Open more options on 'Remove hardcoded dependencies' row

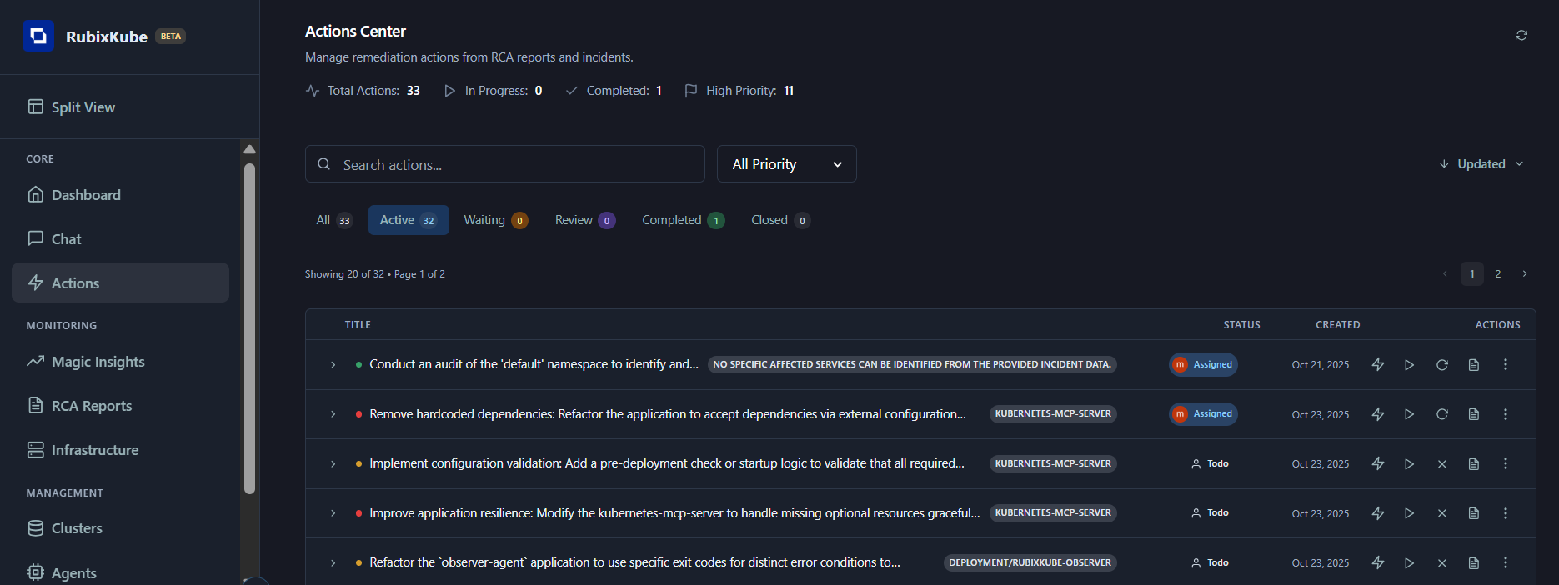1506,414
